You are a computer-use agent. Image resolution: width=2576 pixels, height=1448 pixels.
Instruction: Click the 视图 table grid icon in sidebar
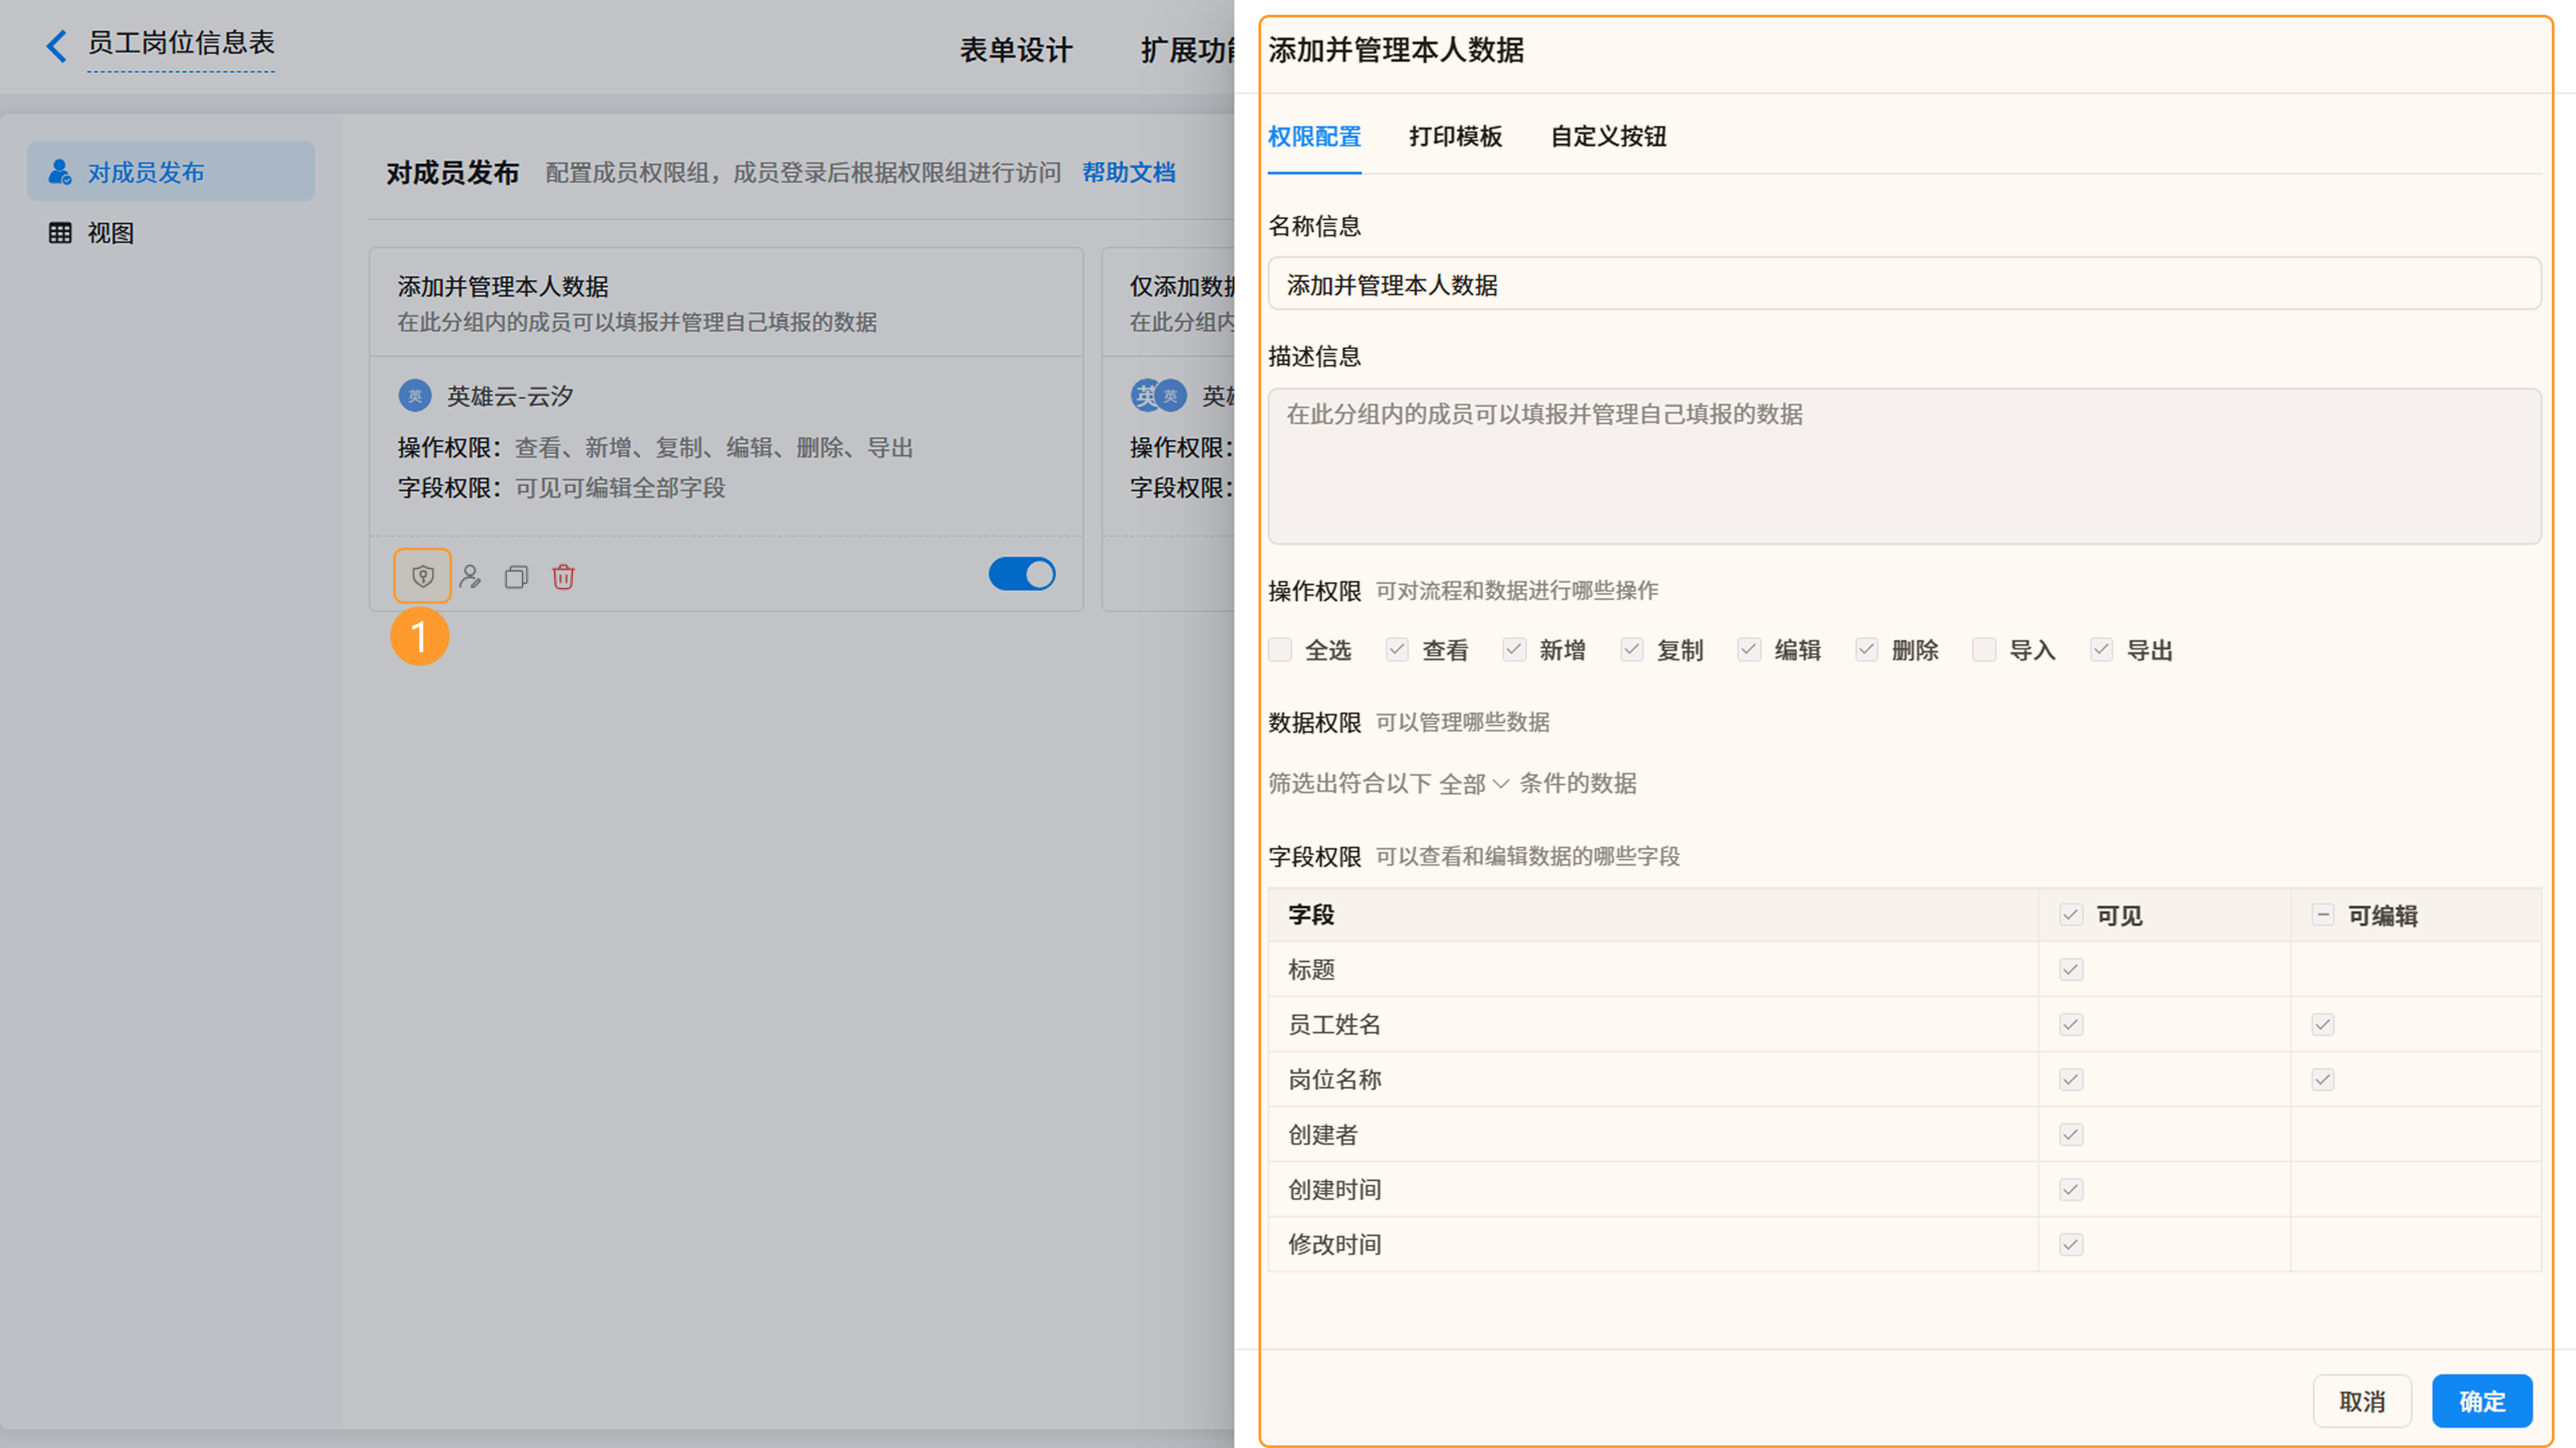pos(60,233)
